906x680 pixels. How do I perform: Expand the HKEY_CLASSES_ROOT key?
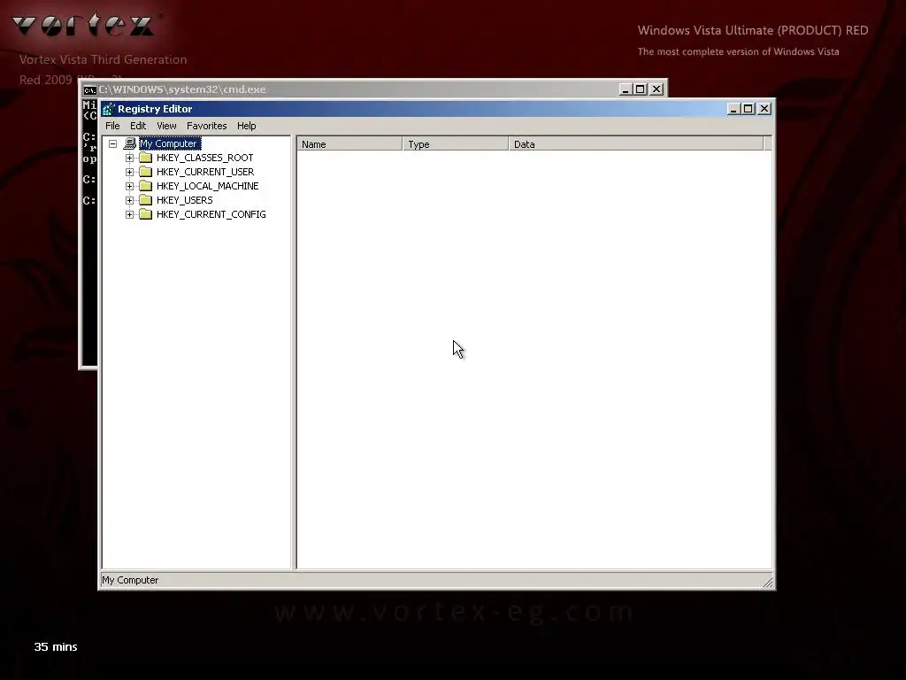[x=129, y=158]
